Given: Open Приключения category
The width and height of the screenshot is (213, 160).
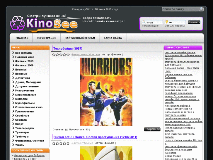Looking at the screenshot, I should (x=25, y=112).
